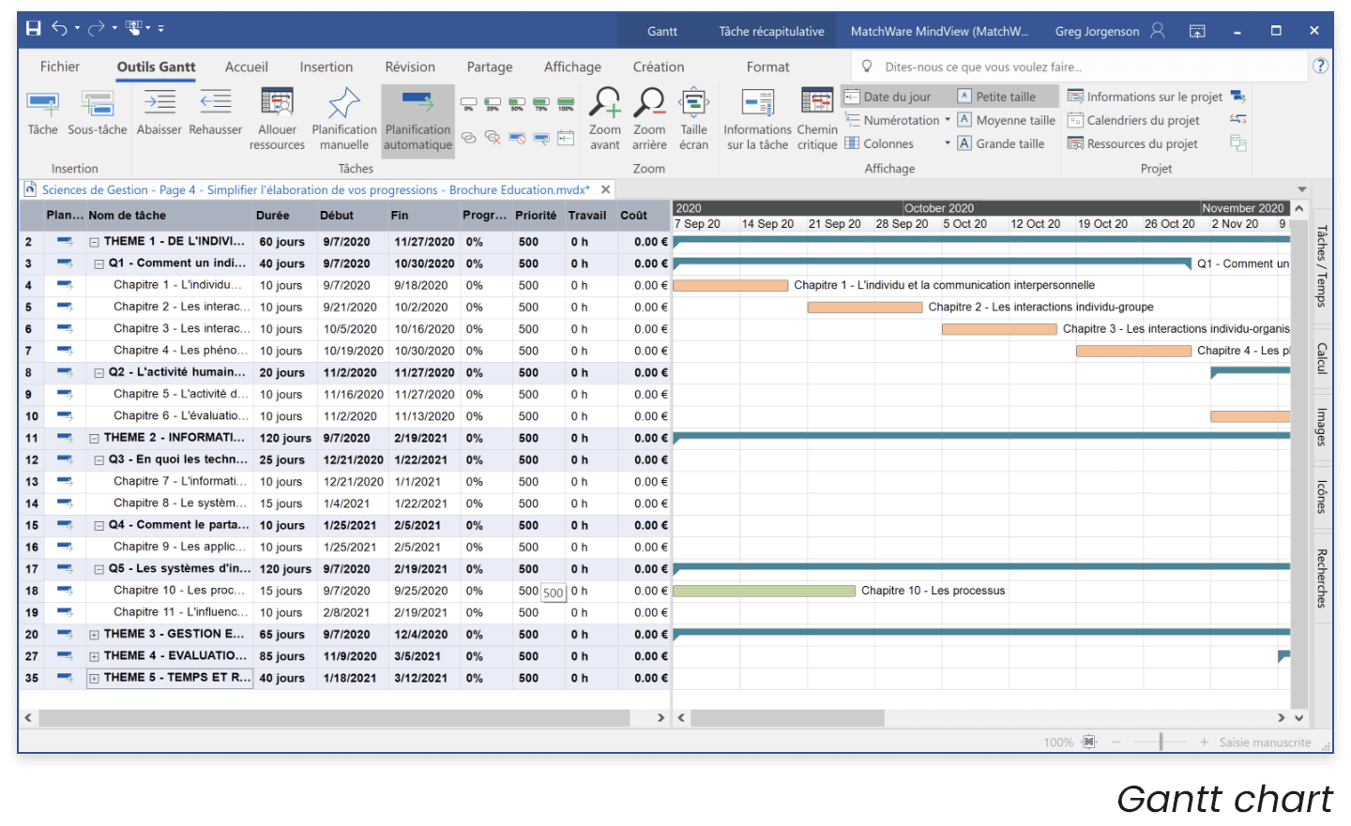
Task: Open the Calcul side panel
Action: coord(1321,359)
